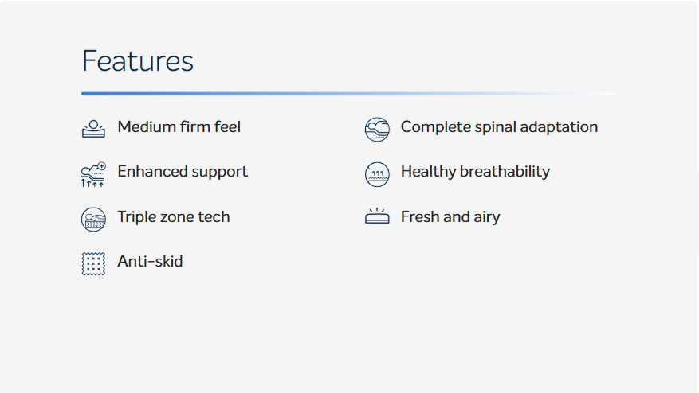Viewport: 699px width, 393px height.
Task: Select the Medium firm feel text
Action: click(x=179, y=126)
